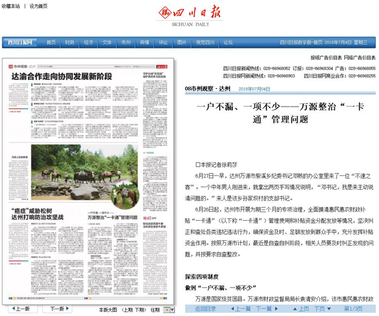The width and height of the screenshot is (379, 316).
Task: Click the byline 本报记者徐莉莎
Action: pos(216,165)
